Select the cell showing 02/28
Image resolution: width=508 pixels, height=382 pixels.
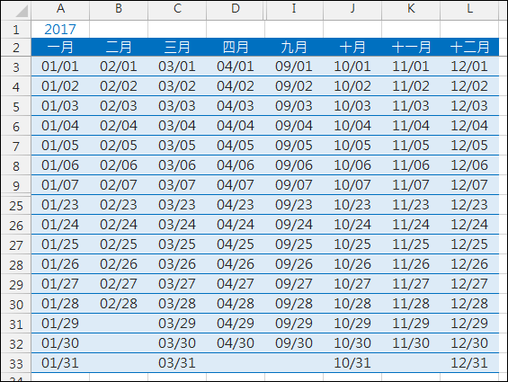(x=119, y=304)
